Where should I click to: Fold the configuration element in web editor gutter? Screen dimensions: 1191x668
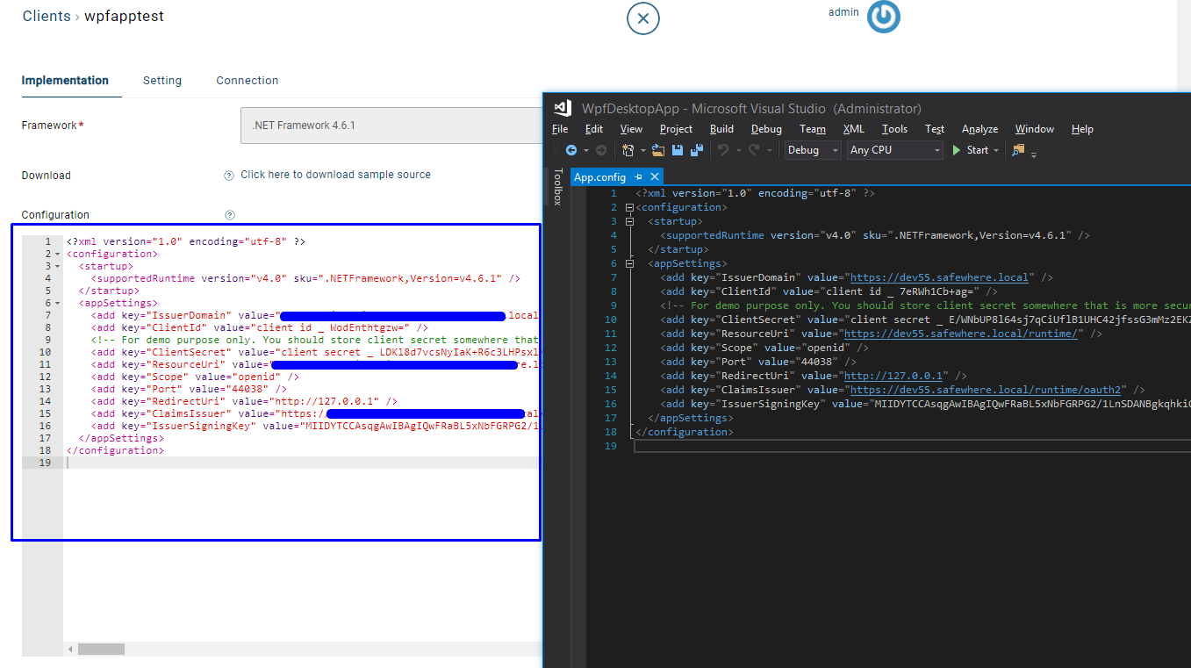(58, 254)
